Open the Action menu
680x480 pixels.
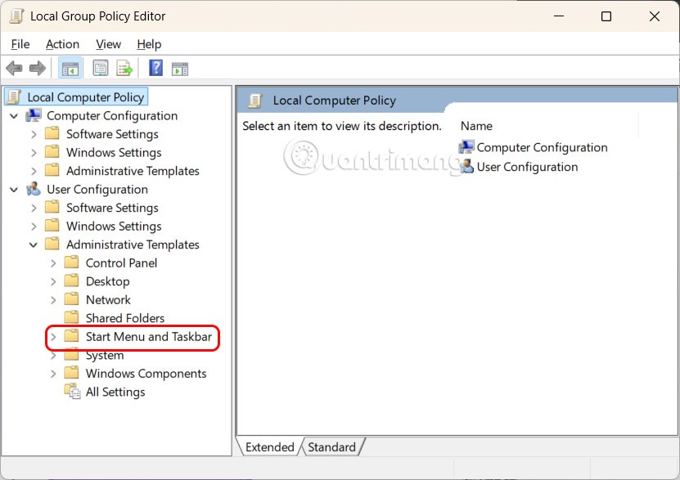[62, 44]
